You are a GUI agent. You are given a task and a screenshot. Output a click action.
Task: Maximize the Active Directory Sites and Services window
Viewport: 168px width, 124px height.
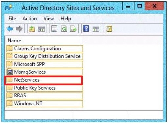click(x=139, y=6)
